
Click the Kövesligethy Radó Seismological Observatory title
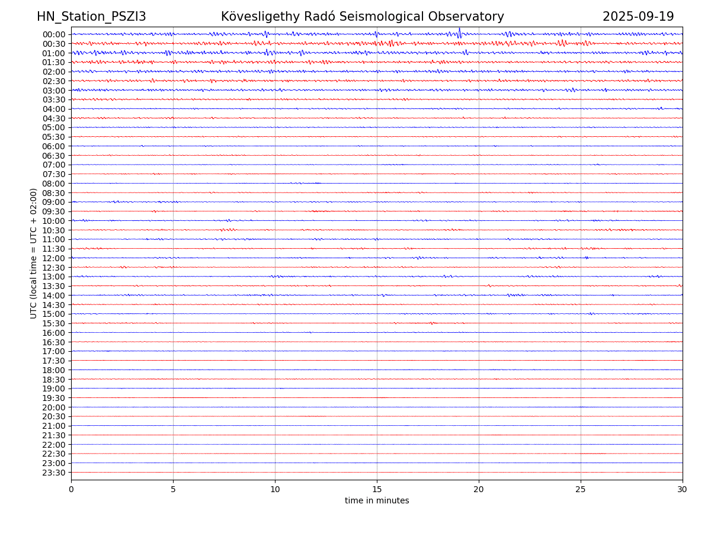[x=362, y=17]
